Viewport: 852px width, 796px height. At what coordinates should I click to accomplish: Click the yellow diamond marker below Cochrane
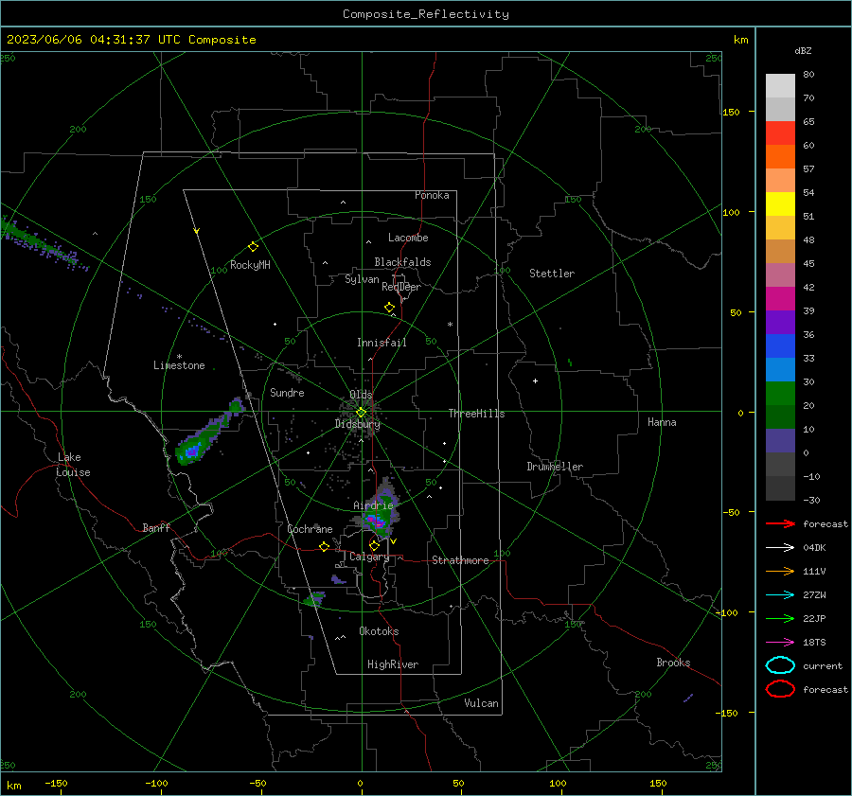click(x=325, y=546)
